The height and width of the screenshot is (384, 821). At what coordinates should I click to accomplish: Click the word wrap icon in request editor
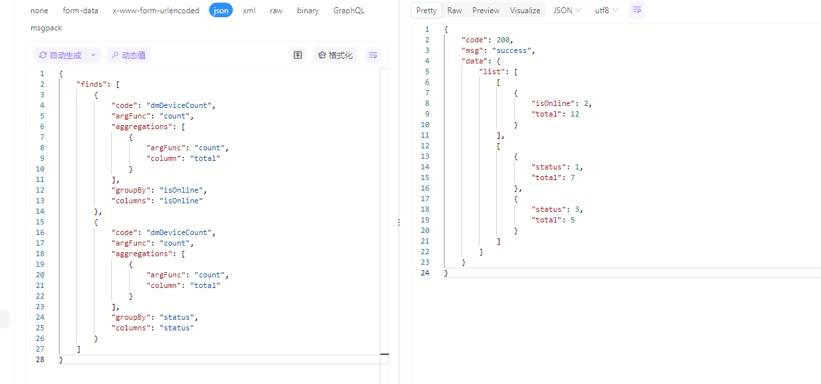pos(373,56)
